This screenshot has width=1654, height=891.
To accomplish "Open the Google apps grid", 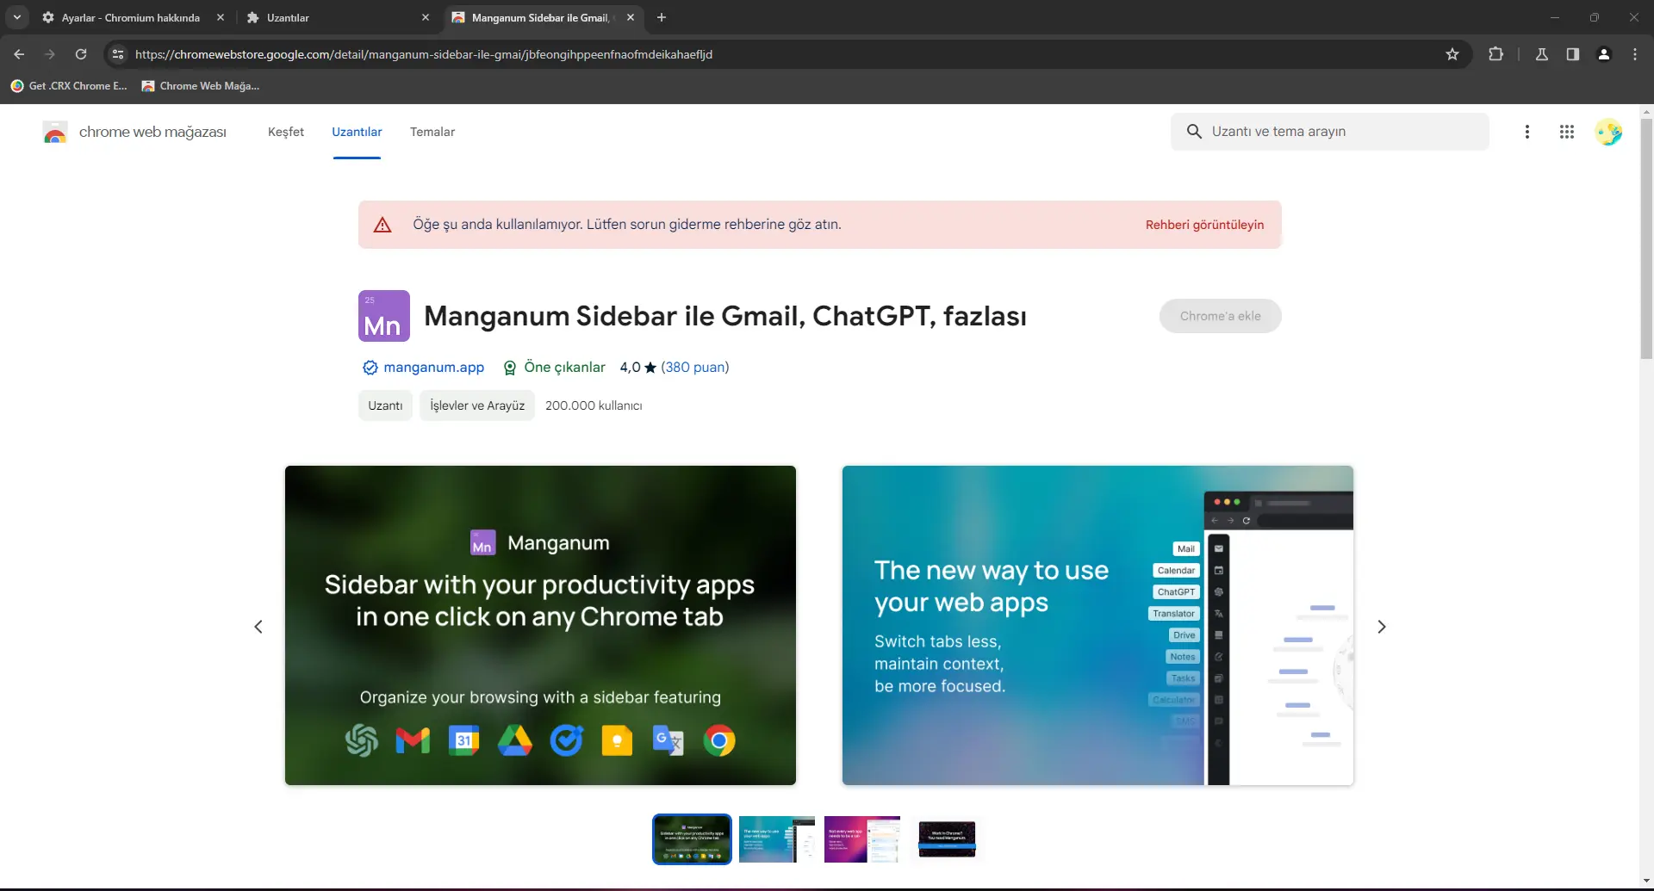I will pyautogui.click(x=1567, y=132).
